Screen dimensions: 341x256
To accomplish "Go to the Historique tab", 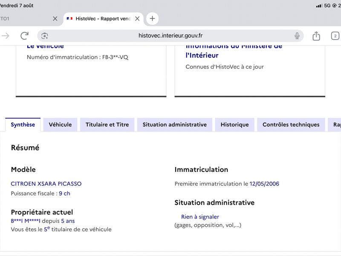I will [x=235, y=125].
